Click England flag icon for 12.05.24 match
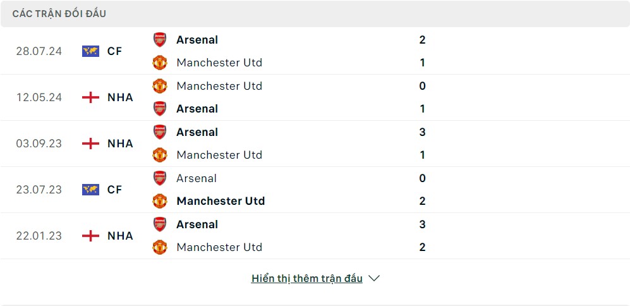This screenshot has height=306, width=630. pos(90,97)
